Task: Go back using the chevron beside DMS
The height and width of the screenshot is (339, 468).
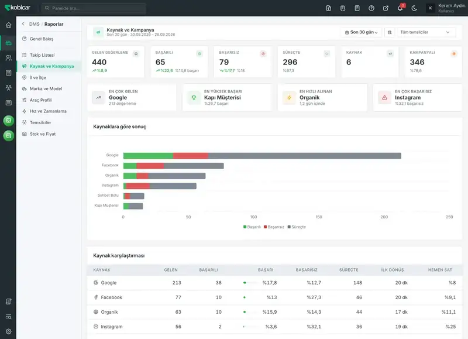Action: pyautogui.click(x=23, y=24)
